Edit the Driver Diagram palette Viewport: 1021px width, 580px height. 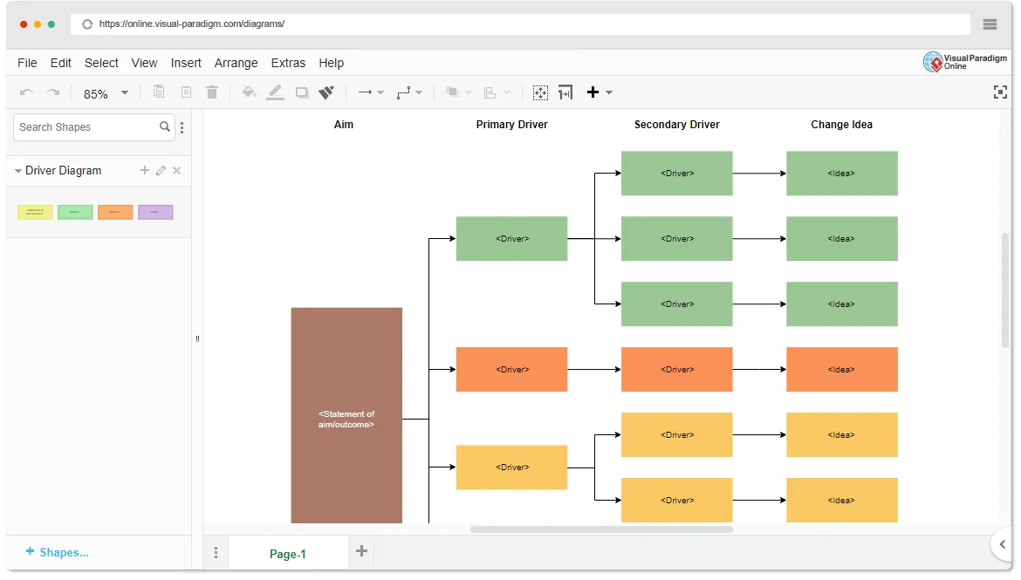161,171
